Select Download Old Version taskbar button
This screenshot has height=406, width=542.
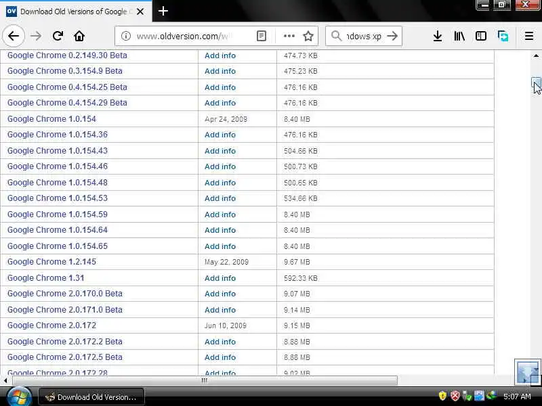(x=91, y=397)
